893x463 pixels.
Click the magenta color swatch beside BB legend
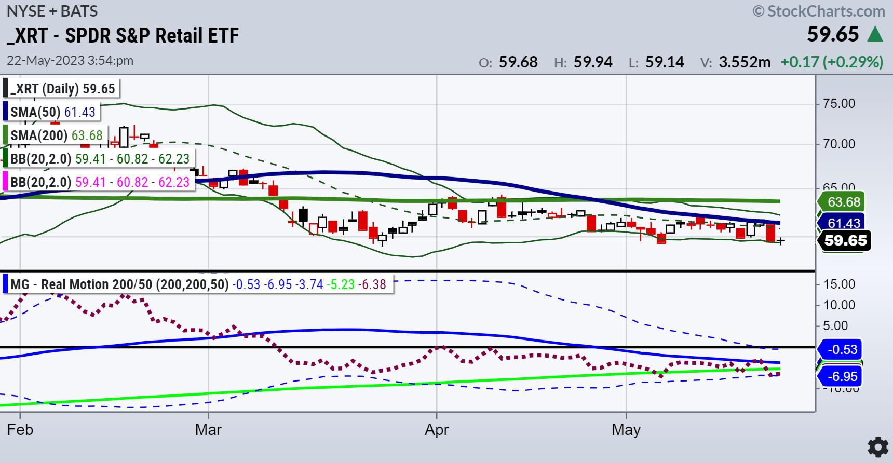coord(6,182)
